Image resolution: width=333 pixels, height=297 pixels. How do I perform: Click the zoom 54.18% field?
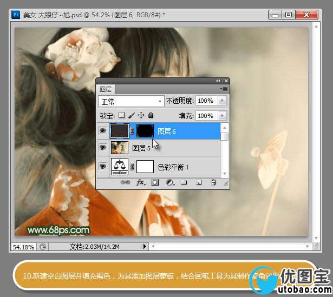(24, 247)
